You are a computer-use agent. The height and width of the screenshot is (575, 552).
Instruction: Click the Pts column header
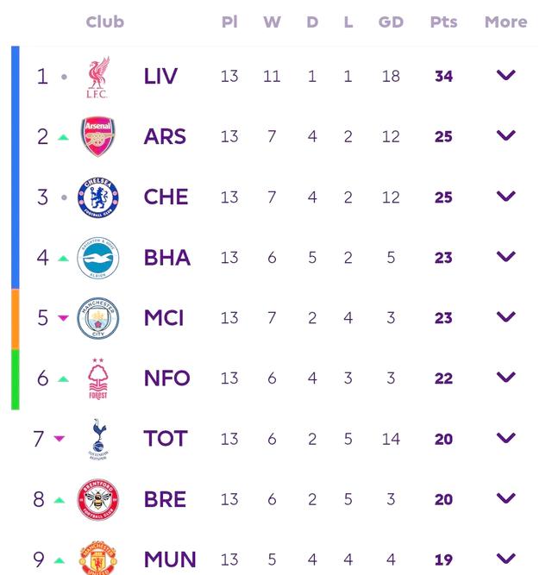pos(443,22)
